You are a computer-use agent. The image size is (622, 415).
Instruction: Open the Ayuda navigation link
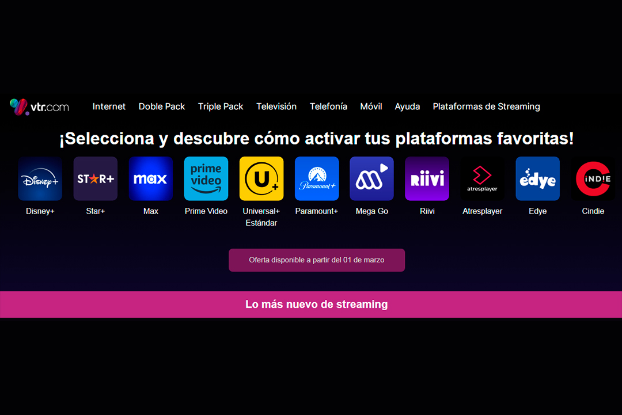pyautogui.click(x=407, y=106)
